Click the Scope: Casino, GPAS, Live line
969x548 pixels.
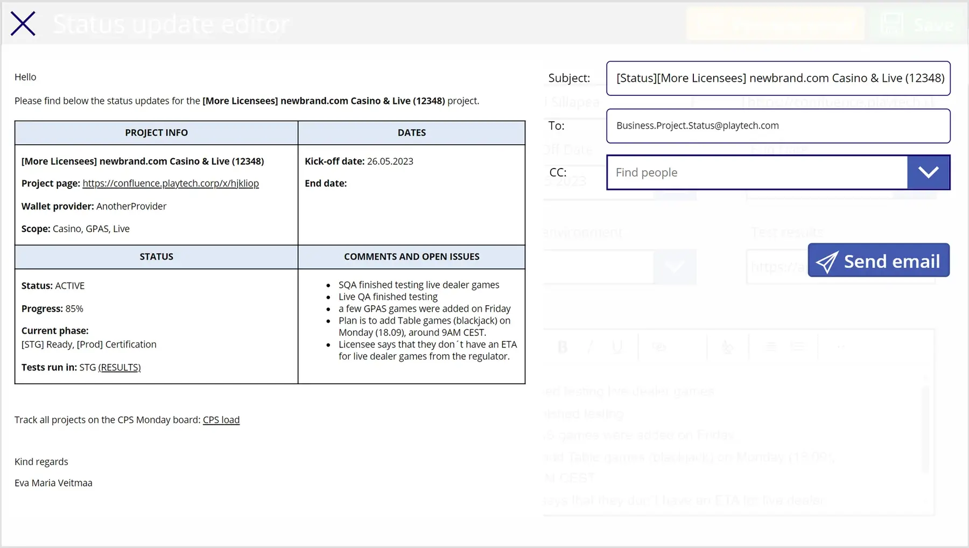(x=75, y=229)
